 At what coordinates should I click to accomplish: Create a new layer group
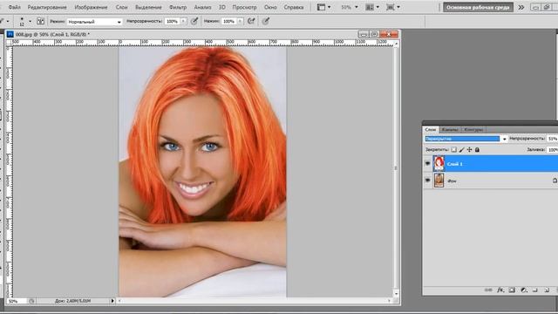click(x=534, y=290)
